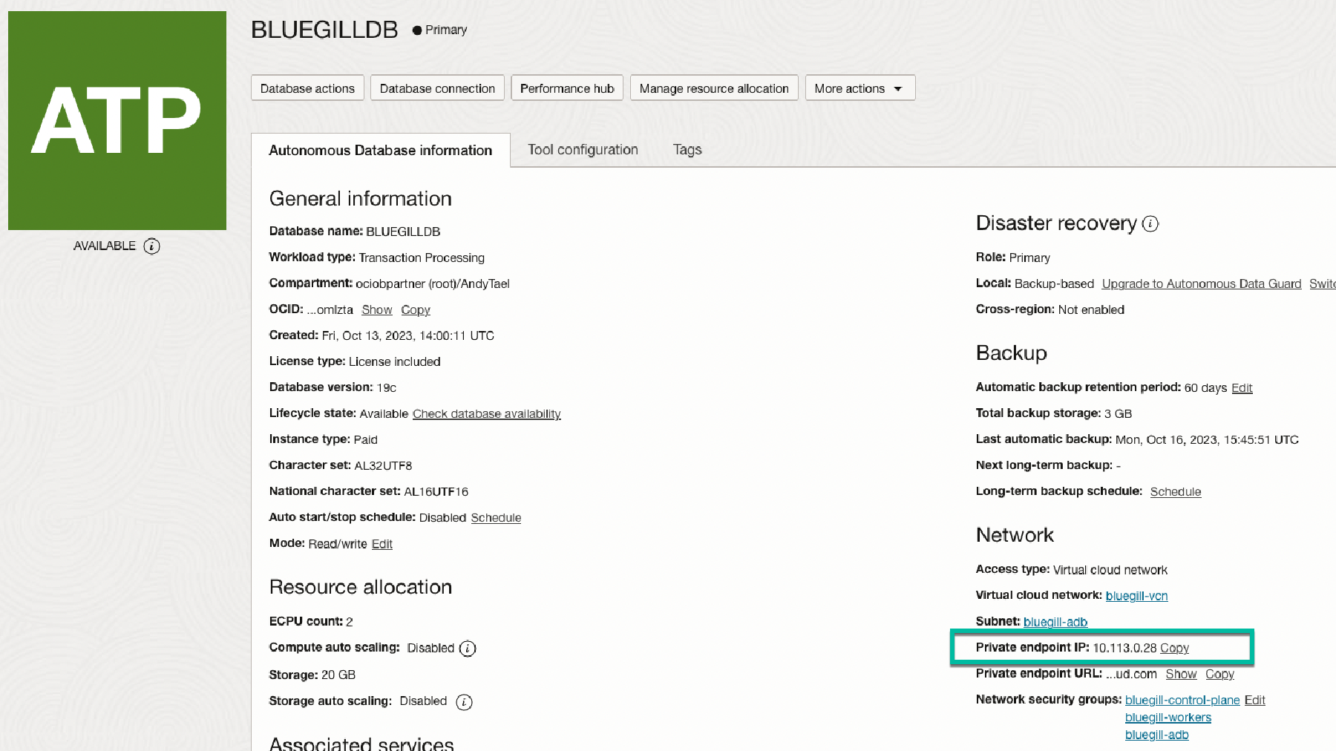Click Manage resource allocation button

713,88
